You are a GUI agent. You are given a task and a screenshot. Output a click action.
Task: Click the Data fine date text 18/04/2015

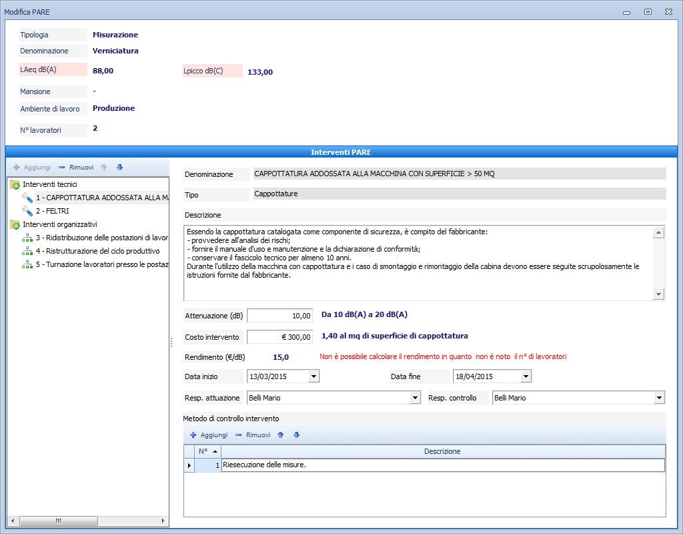474,376
